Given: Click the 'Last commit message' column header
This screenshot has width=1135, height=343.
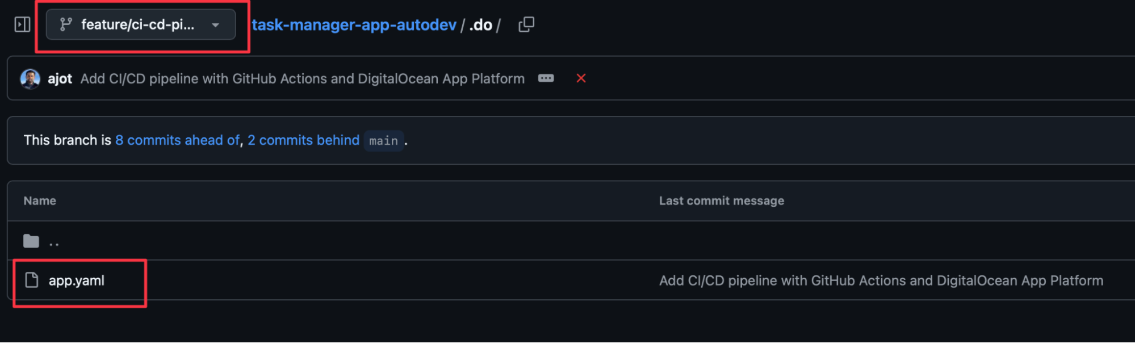Looking at the screenshot, I should coord(722,200).
